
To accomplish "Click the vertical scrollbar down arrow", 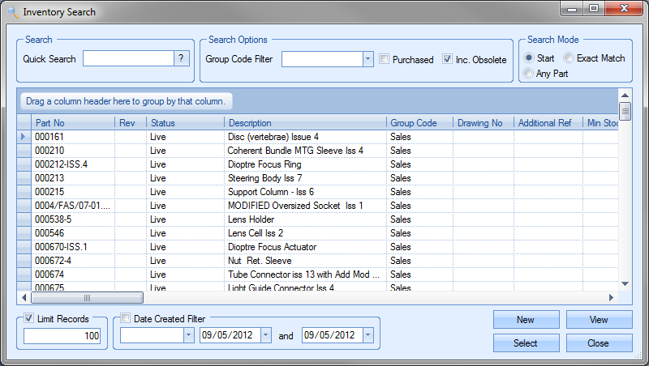I will pyautogui.click(x=625, y=283).
